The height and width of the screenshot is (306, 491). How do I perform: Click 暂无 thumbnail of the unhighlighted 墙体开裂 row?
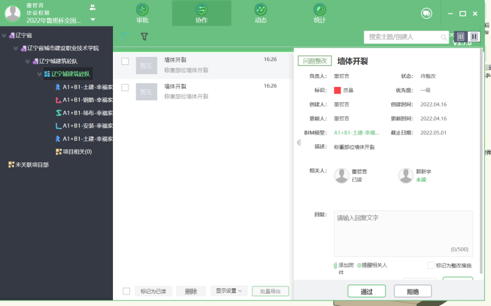(x=146, y=92)
